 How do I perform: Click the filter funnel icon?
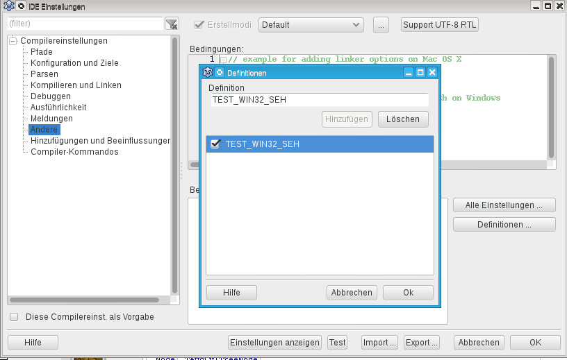(x=172, y=24)
